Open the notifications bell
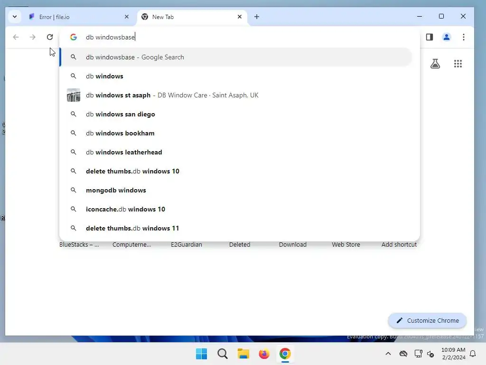 [x=473, y=354]
